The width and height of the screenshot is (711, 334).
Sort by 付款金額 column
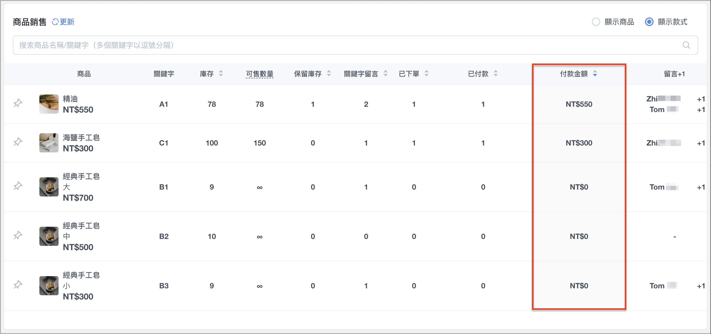[x=595, y=74]
